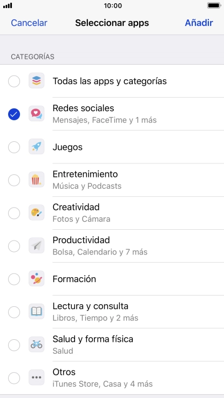224x398 pixels.
Task: Tap Añadir to add selected apps
Action: pyautogui.click(x=199, y=23)
